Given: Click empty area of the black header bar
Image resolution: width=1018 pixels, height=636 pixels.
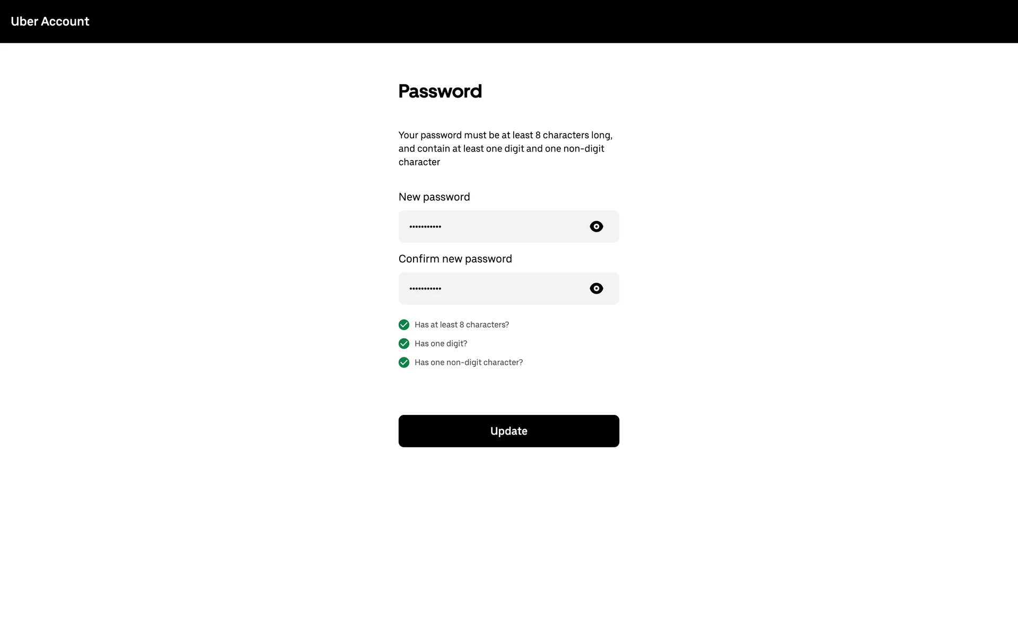Looking at the screenshot, I should (x=530, y=21).
